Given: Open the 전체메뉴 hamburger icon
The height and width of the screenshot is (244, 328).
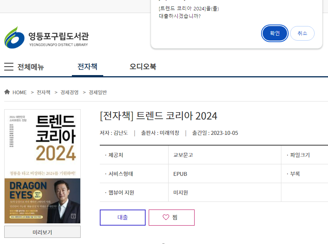Looking at the screenshot, I should pos(9,67).
